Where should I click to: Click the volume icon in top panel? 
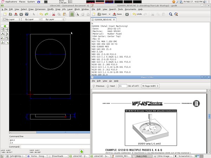pos(205,2)
